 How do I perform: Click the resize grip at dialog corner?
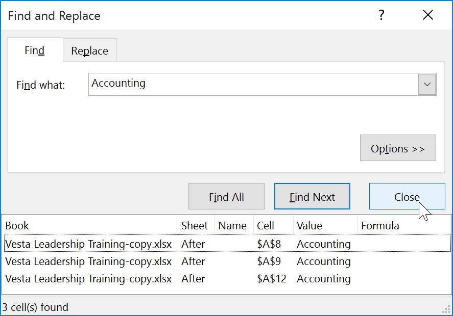point(446,308)
